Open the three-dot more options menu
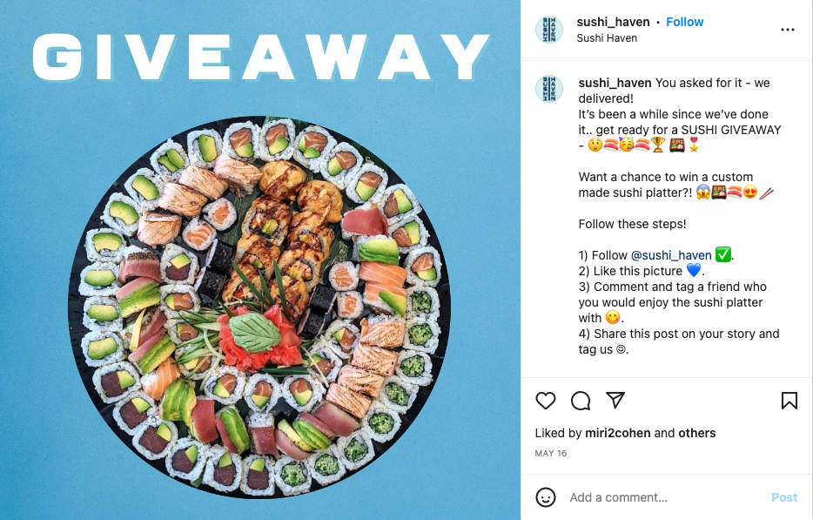This screenshot has height=520, width=813. 788,30
